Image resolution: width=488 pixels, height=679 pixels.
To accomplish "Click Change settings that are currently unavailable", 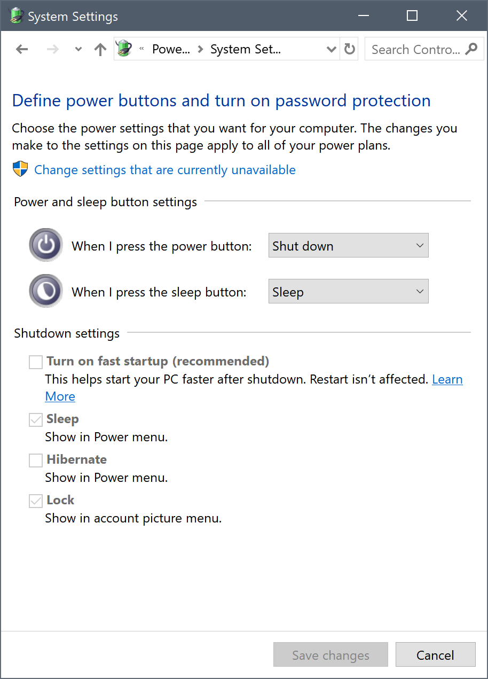I will coord(164,170).
